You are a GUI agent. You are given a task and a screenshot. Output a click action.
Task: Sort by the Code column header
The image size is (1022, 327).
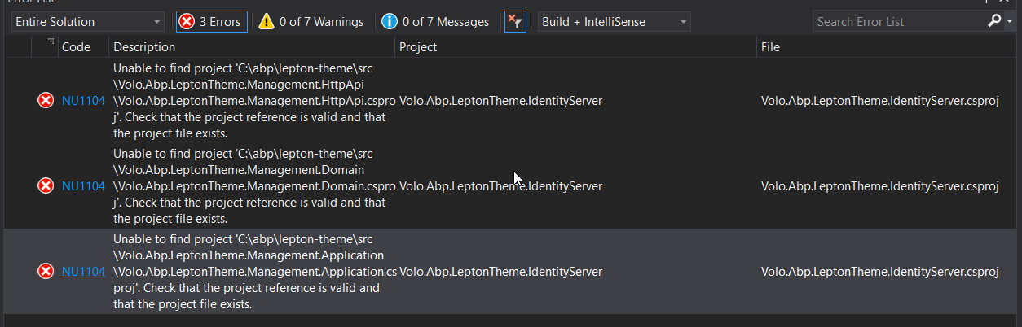(x=77, y=47)
